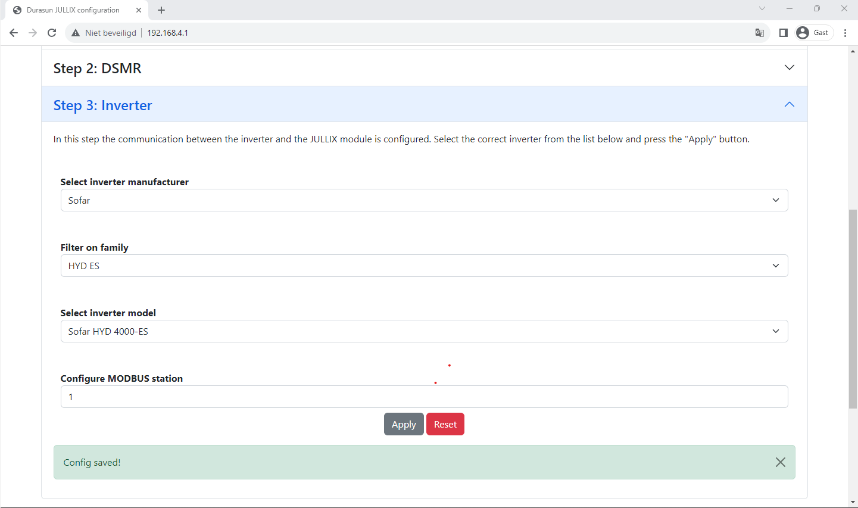Open the inverter manufacturer dropdown
Image resolution: width=858 pixels, height=508 pixels.
point(424,200)
